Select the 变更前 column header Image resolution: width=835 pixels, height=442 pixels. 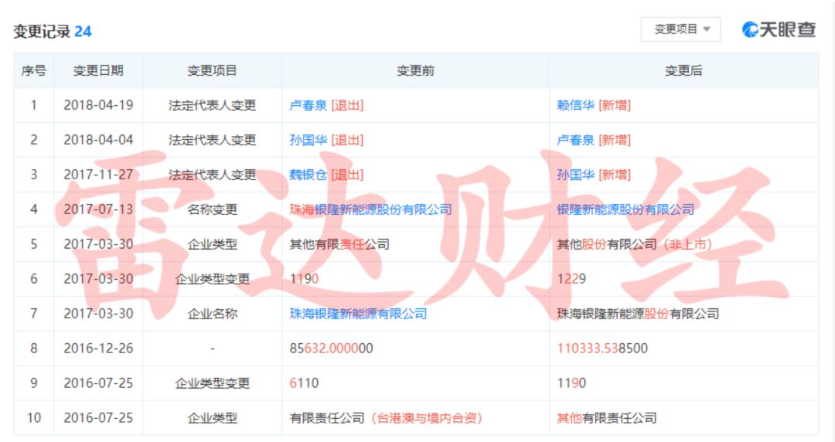click(415, 70)
